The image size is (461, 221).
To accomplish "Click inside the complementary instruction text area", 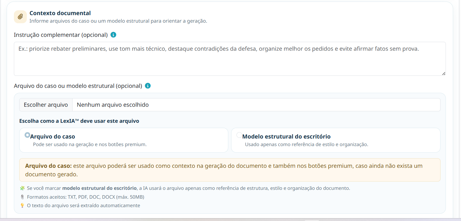I will tap(230, 58).
